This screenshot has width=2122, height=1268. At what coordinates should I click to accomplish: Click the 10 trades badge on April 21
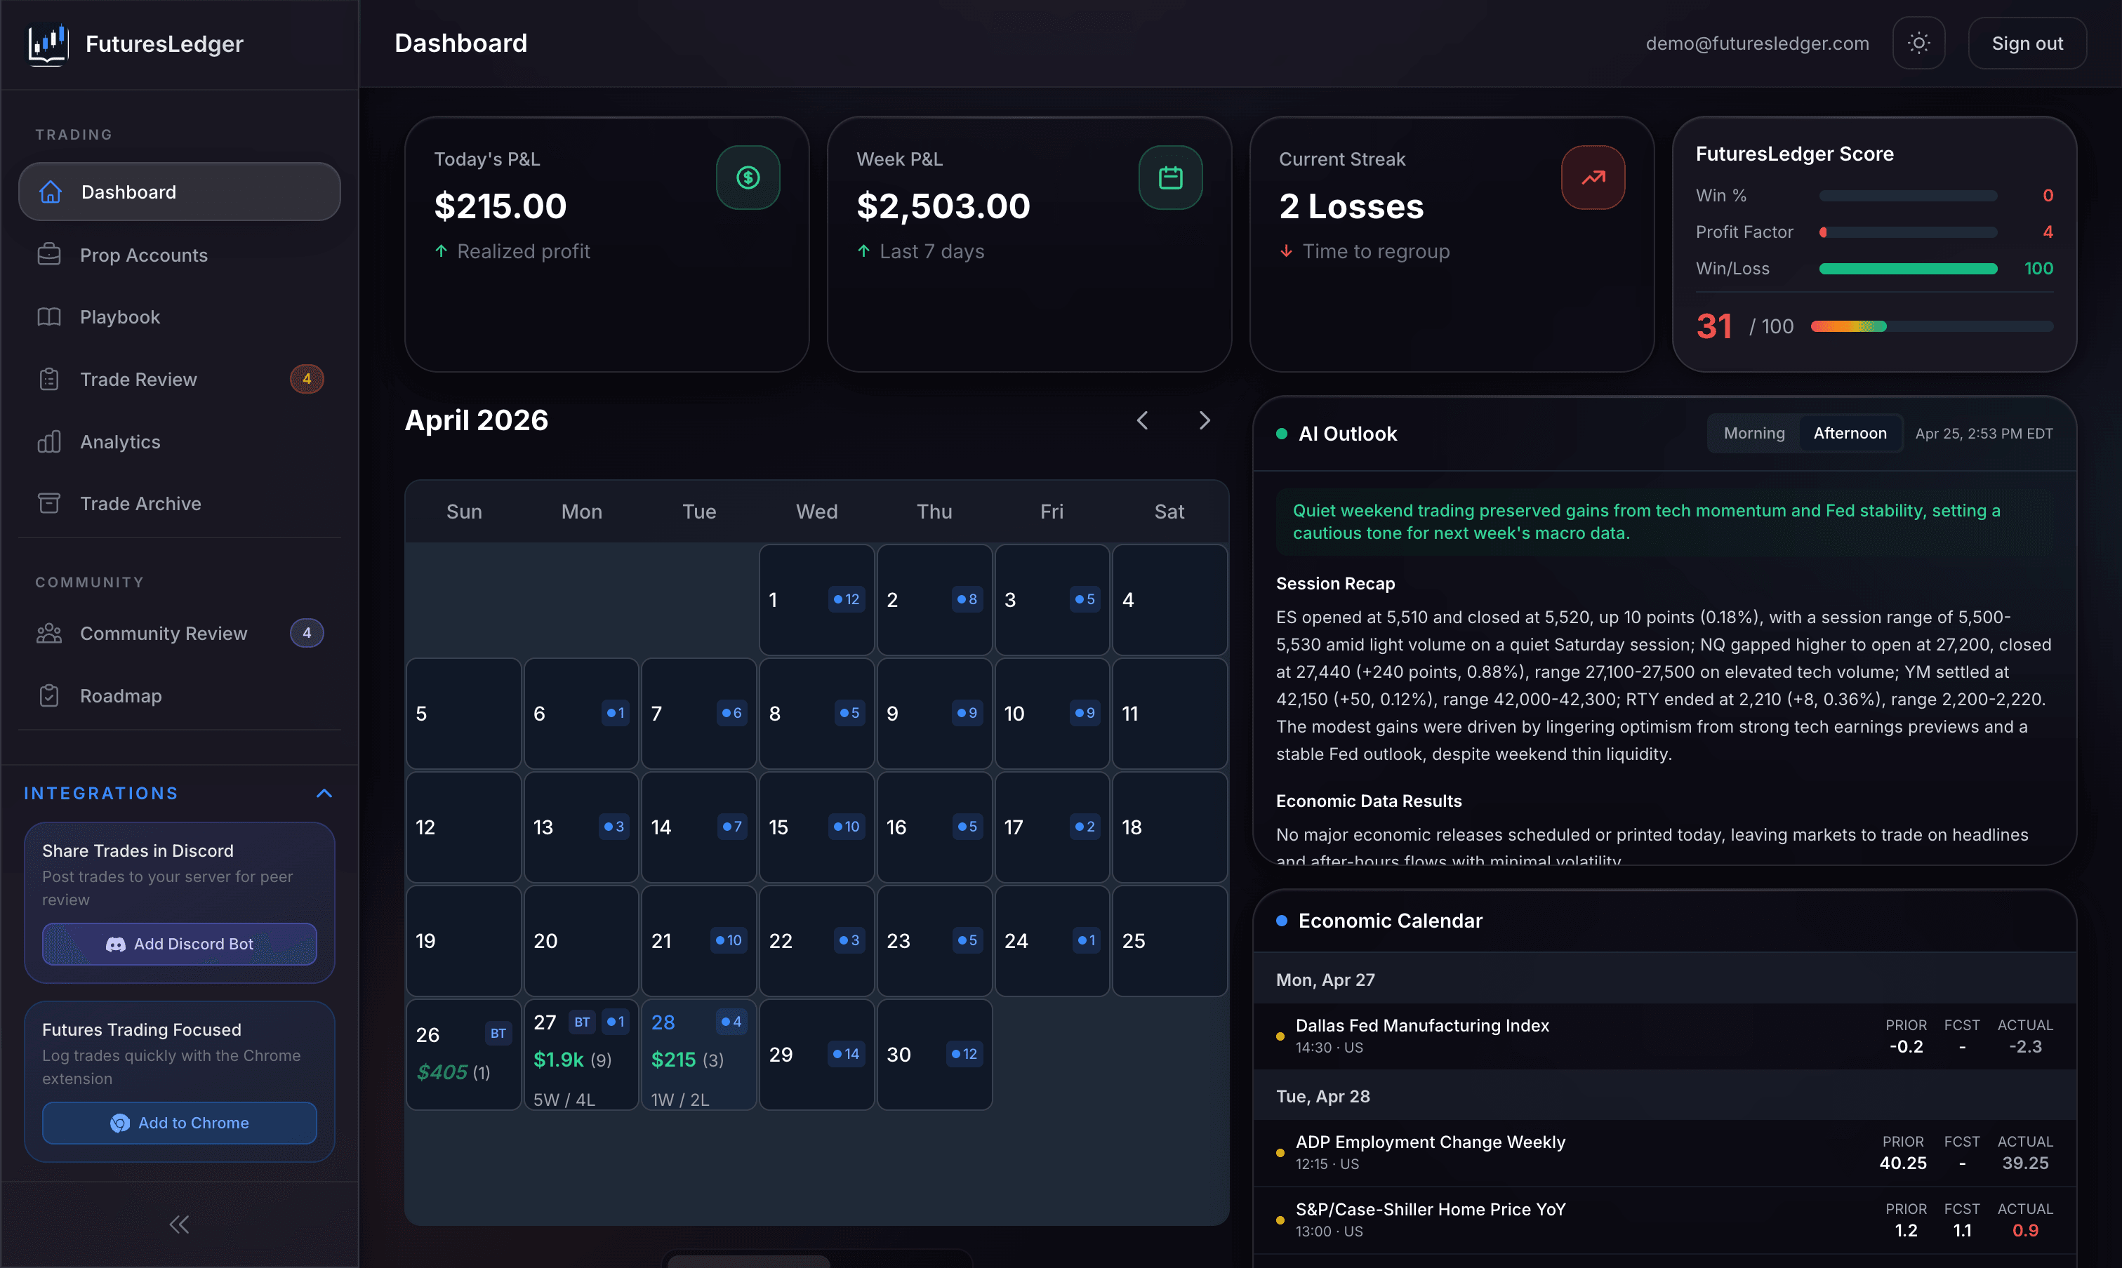tap(728, 941)
